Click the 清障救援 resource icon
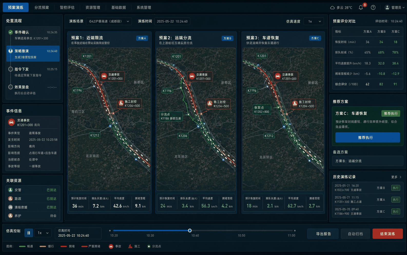Screen dimensions: 407x255 [11, 207]
